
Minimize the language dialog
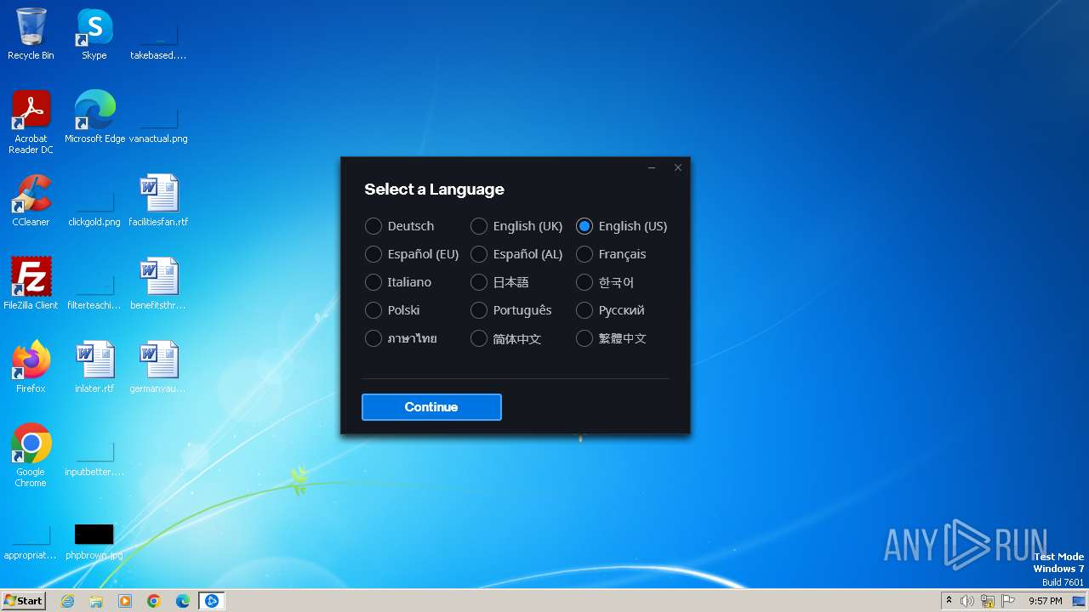652,167
